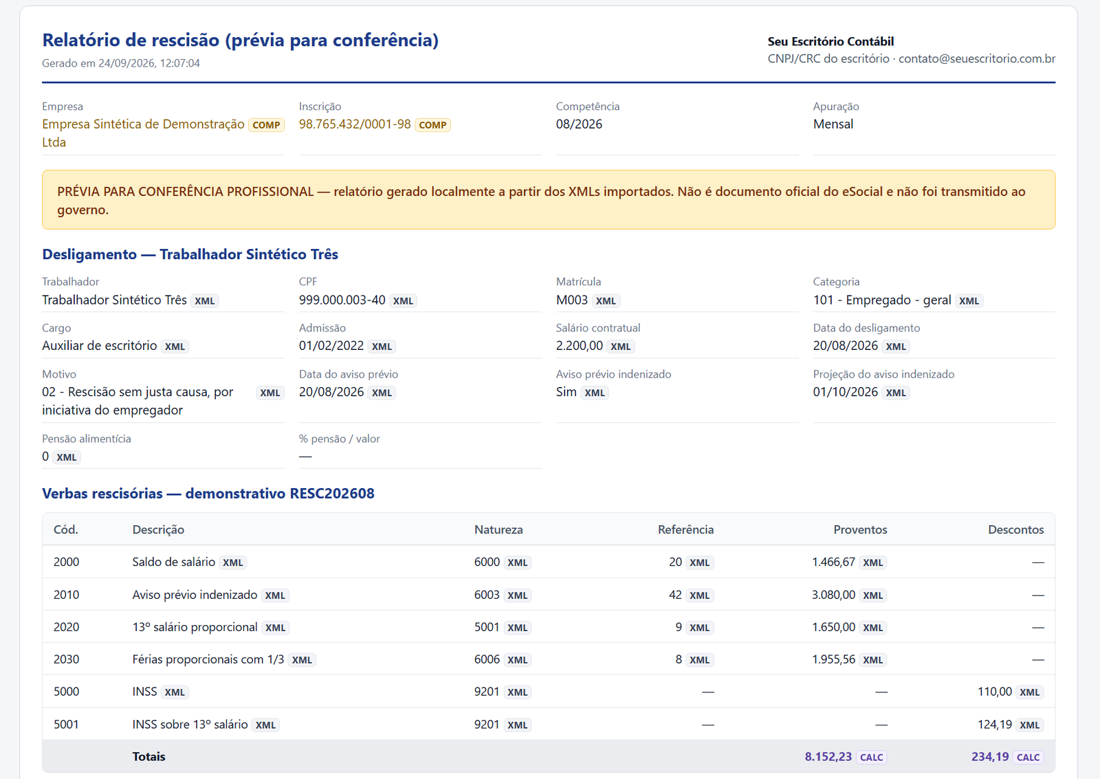The width and height of the screenshot is (1100, 779).
Task: Click the COMP badge beside the CNPJ number
Action: pyautogui.click(x=432, y=125)
